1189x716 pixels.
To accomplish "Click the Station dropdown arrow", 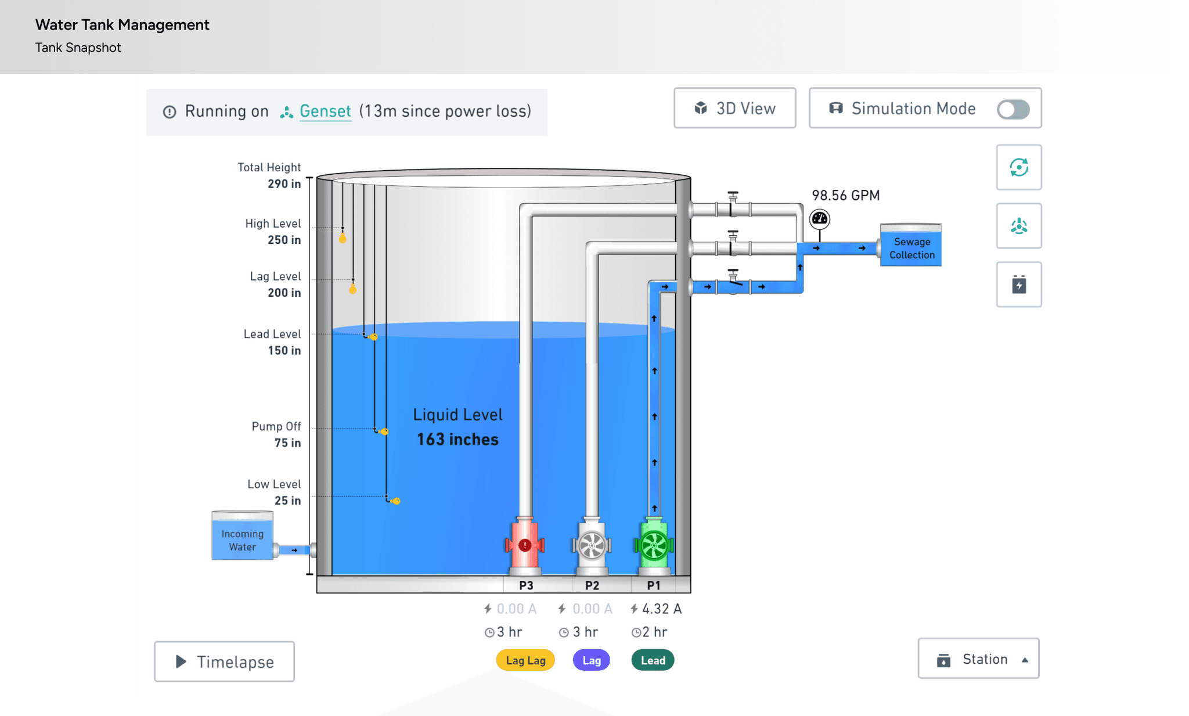I will (1025, 660).
